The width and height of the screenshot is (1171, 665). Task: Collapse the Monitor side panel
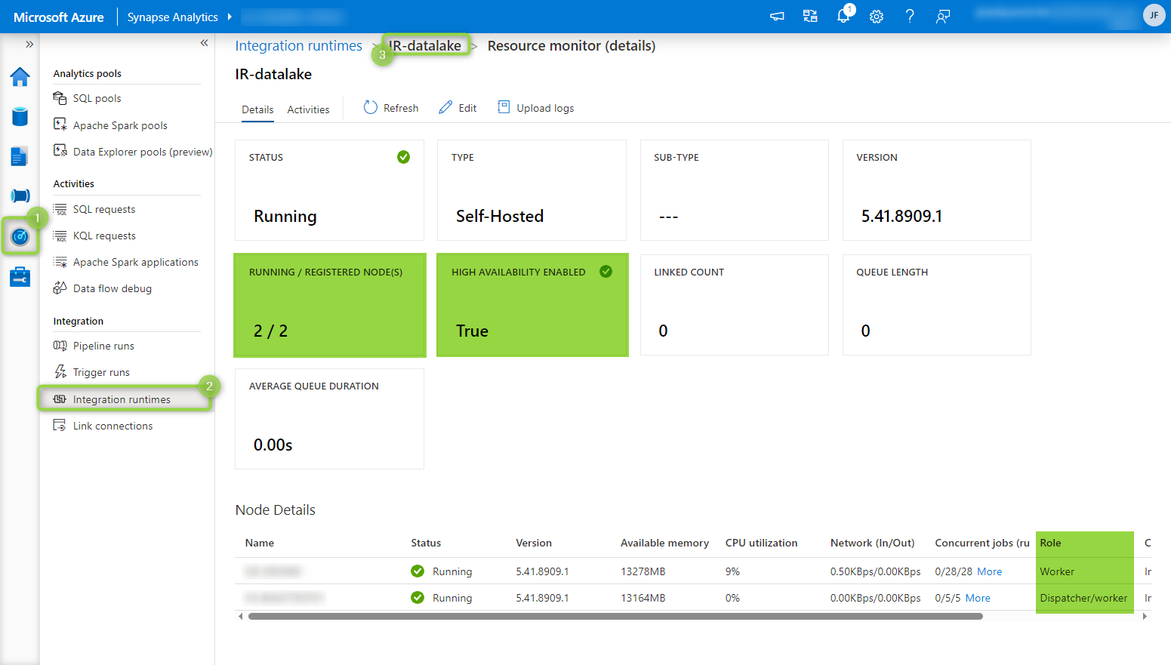coord(204,43)
